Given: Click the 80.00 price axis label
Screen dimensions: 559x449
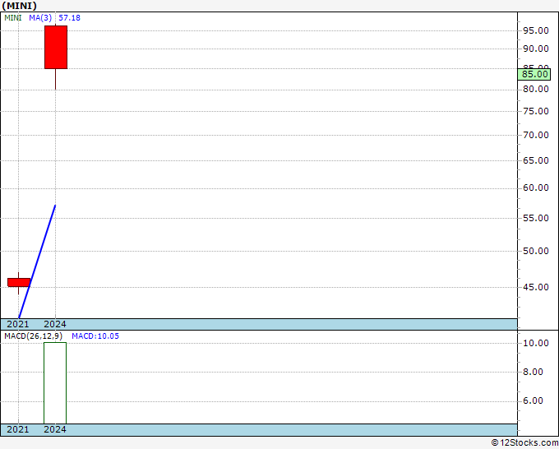Looking at the screenshot, I should coord(536,89).
